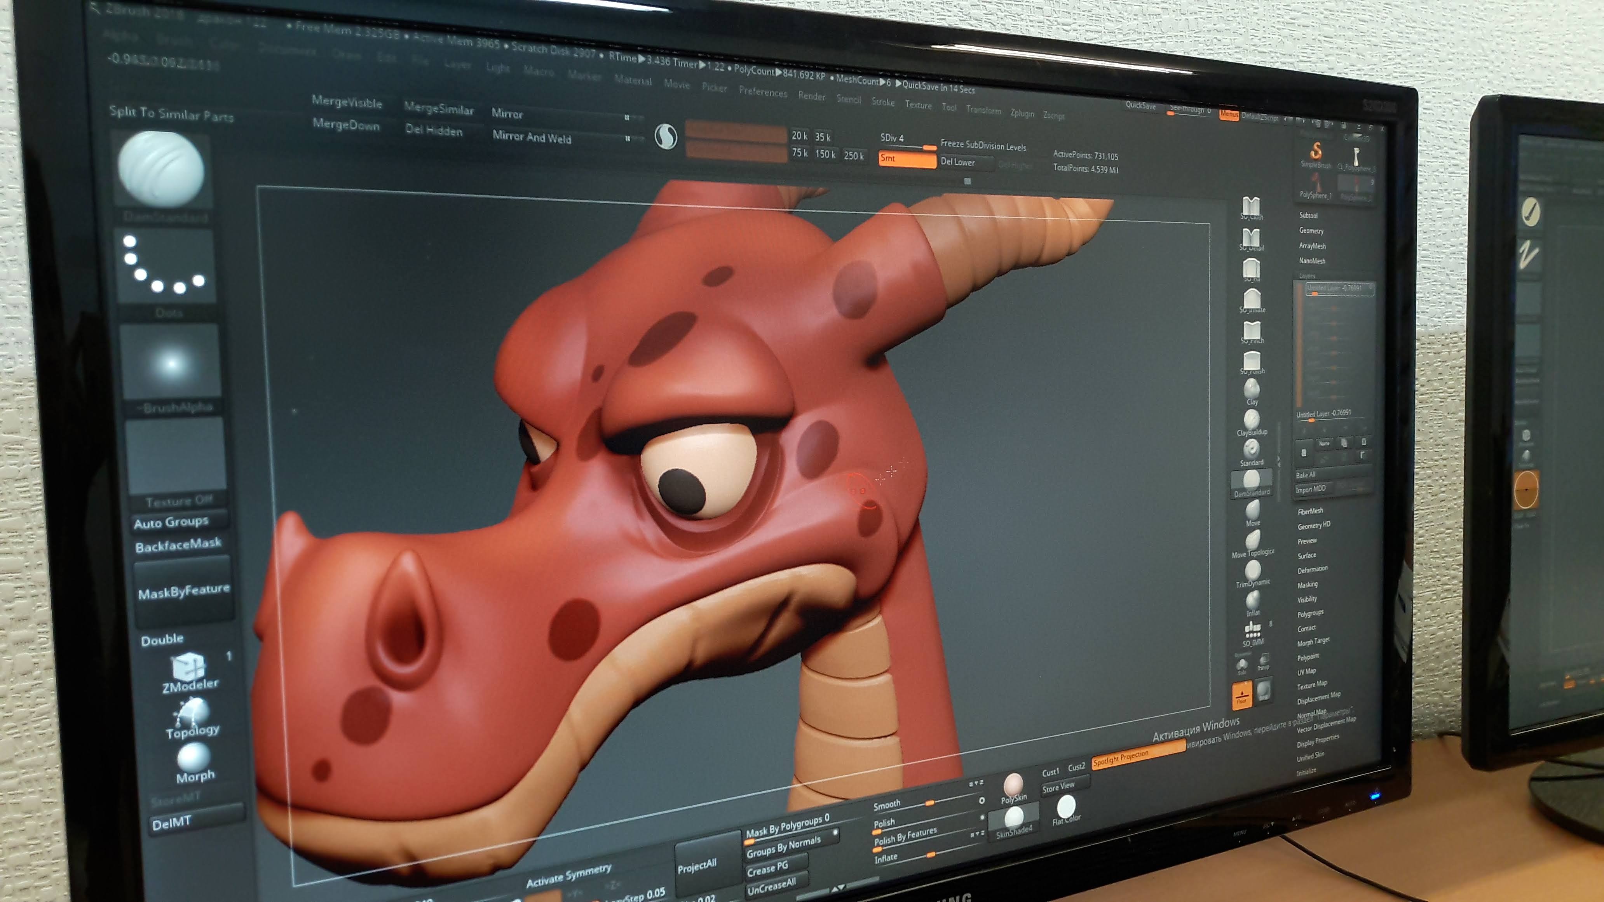Viewport: 1604px width, 902px height.
Task: Toggle BackfaceMask option
Action: click(x=178, y=545)
